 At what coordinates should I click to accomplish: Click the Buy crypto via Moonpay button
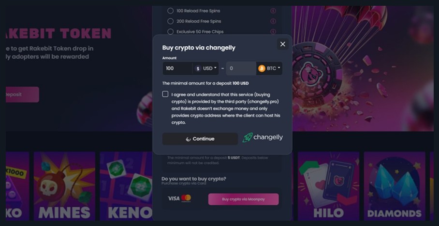243,199
